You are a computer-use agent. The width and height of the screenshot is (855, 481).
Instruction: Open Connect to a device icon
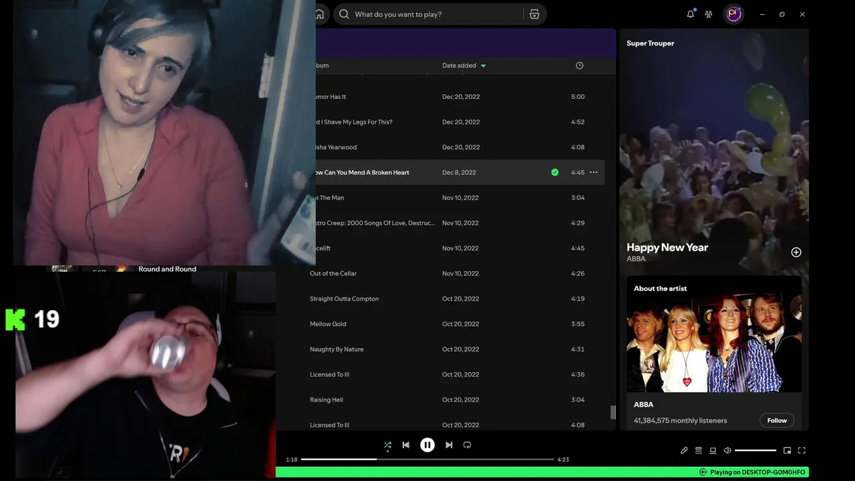coord(713,450)
